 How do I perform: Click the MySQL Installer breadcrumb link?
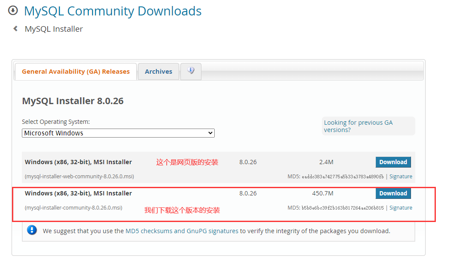coord(54,29)
